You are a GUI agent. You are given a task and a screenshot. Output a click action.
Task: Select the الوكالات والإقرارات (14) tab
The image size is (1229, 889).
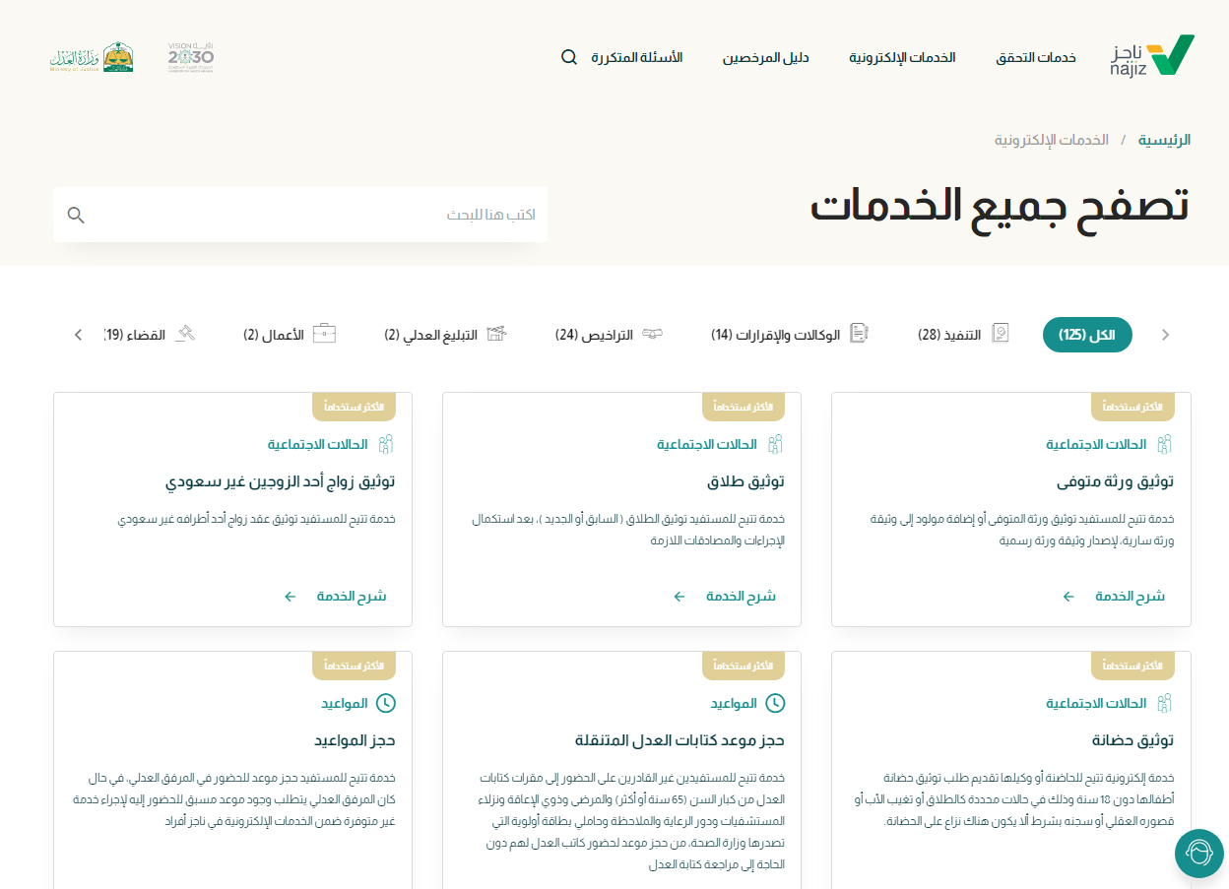point(790,335)
